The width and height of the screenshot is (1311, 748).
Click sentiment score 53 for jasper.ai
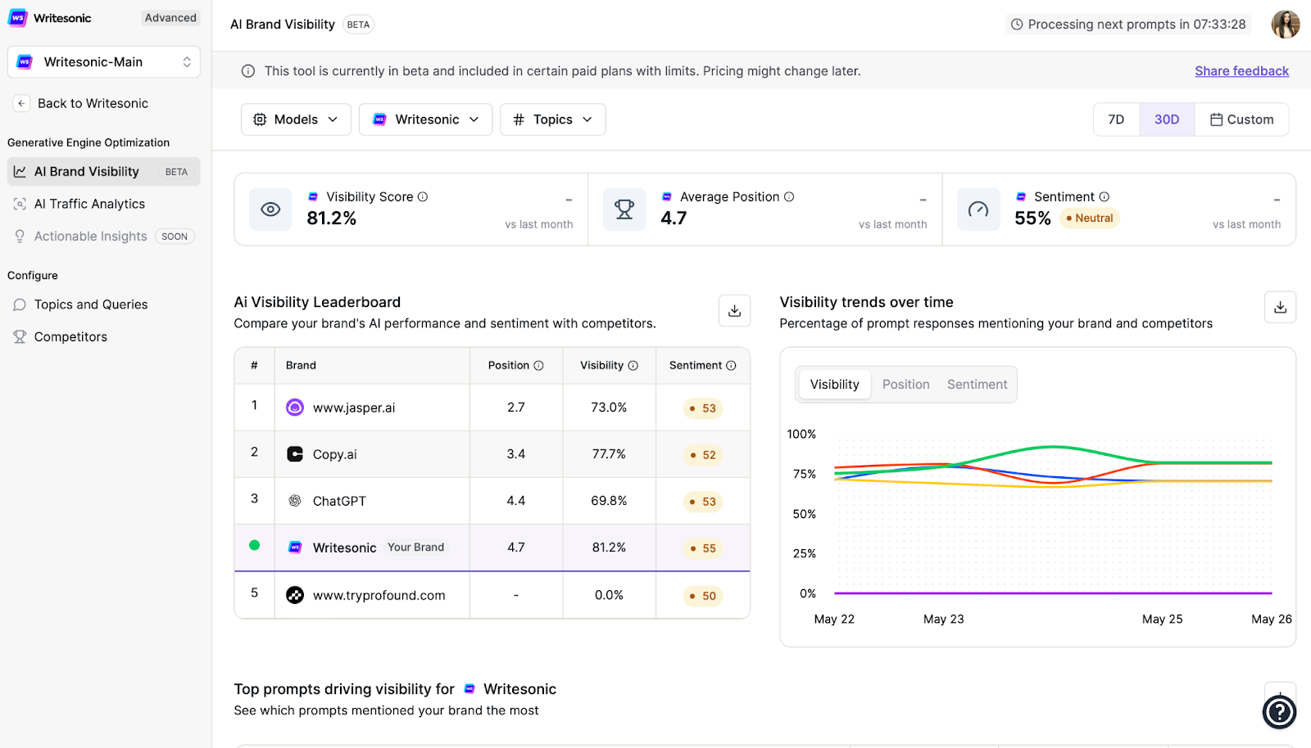click(703, 408)
